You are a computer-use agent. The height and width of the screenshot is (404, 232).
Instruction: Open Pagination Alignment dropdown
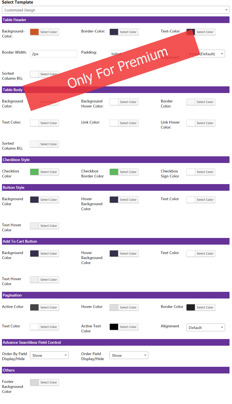205,328
